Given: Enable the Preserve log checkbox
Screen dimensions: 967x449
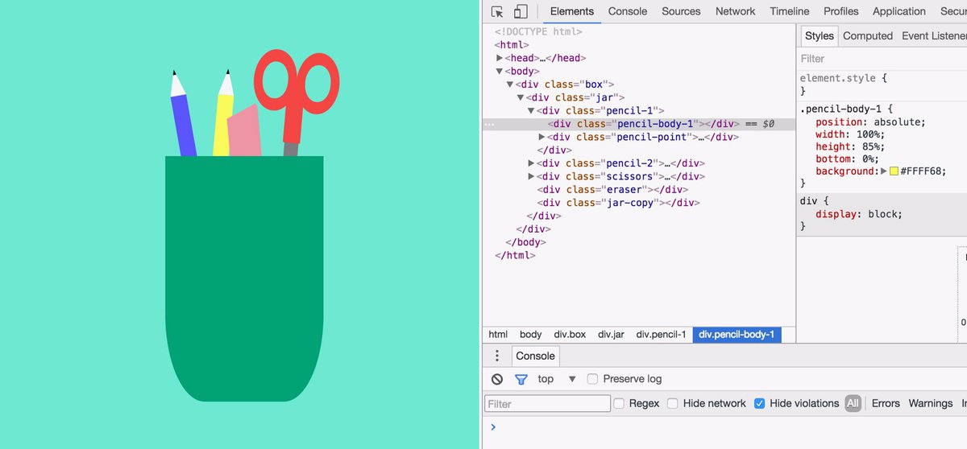Looking at the screenshot, I should coord(592,379).
